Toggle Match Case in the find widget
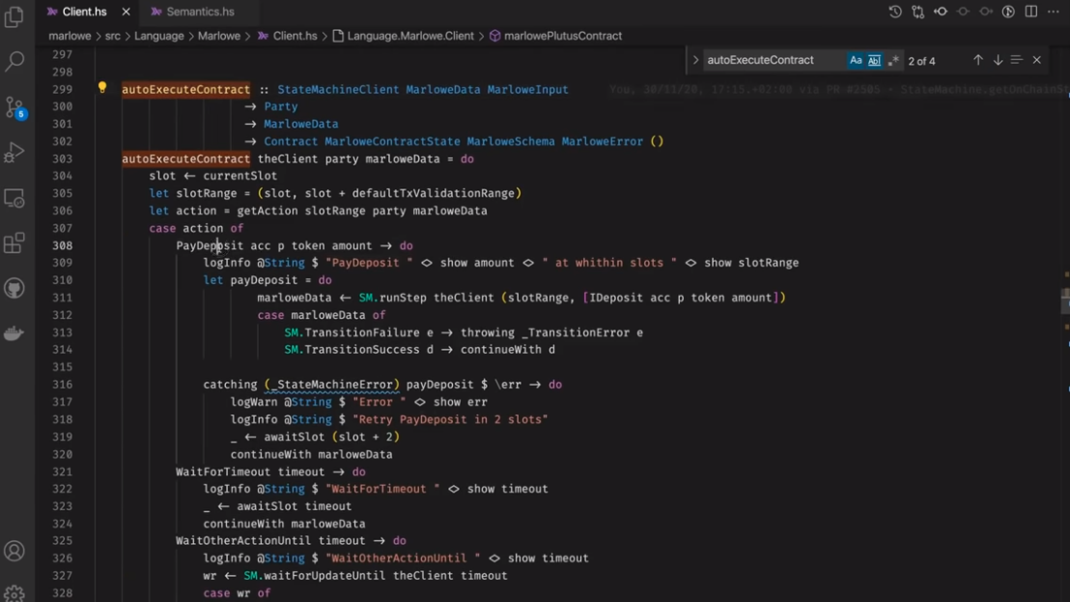1070x602 pixels. pyautogui.click(x=856, y=60)
